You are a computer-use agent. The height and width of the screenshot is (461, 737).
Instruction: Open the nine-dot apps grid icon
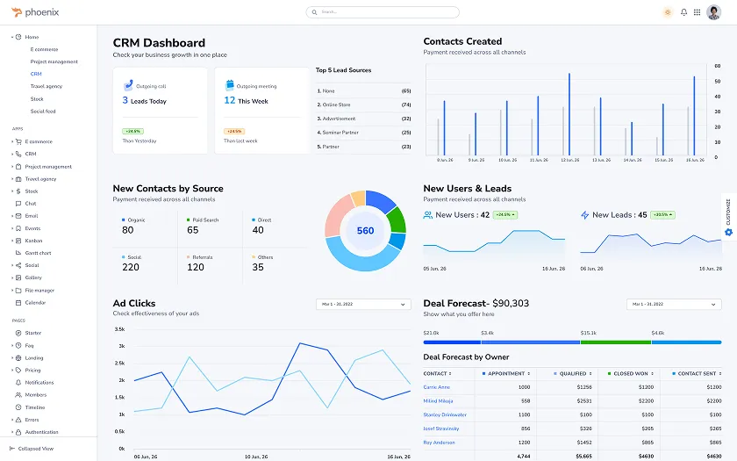click(x=697, y=12)
